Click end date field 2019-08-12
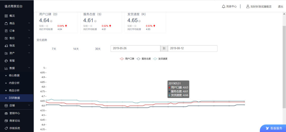Screen dimensions: 286x132 pyautogui.click(x=193, y=48)
